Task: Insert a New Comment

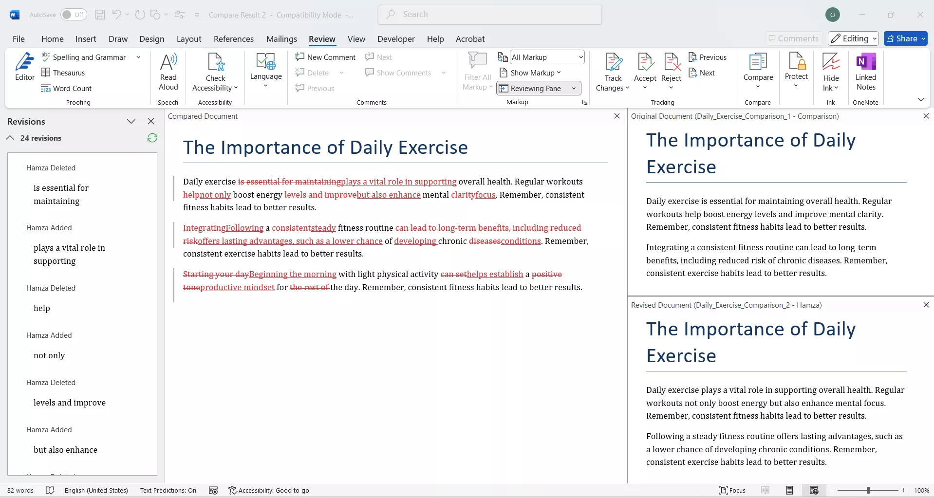Action: coord(325,57)
